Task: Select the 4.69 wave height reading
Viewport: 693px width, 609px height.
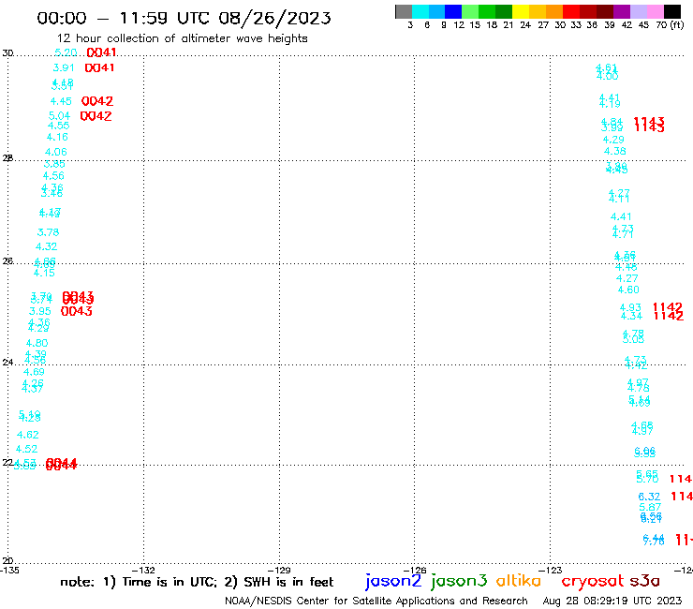Action: pyautogui.click(x=34, y=372)
